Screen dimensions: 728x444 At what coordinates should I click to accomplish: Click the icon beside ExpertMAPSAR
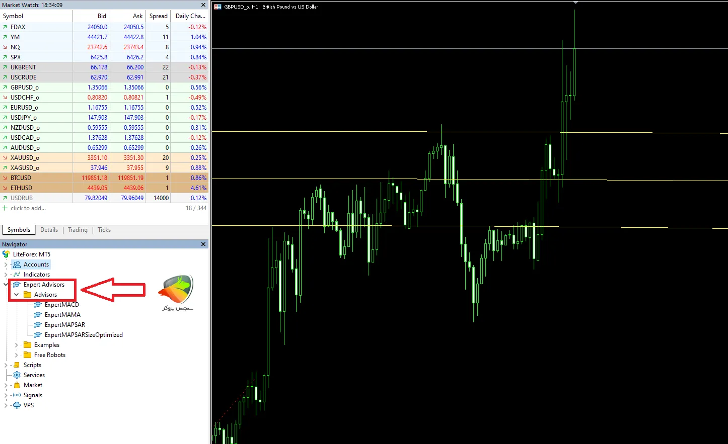pos(38,325)
